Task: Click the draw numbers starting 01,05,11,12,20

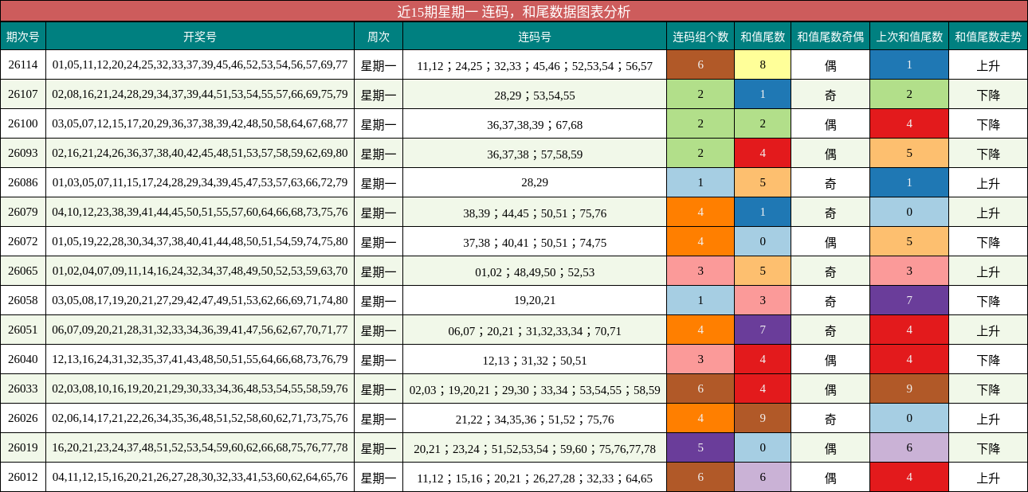Action: (200, 64)
